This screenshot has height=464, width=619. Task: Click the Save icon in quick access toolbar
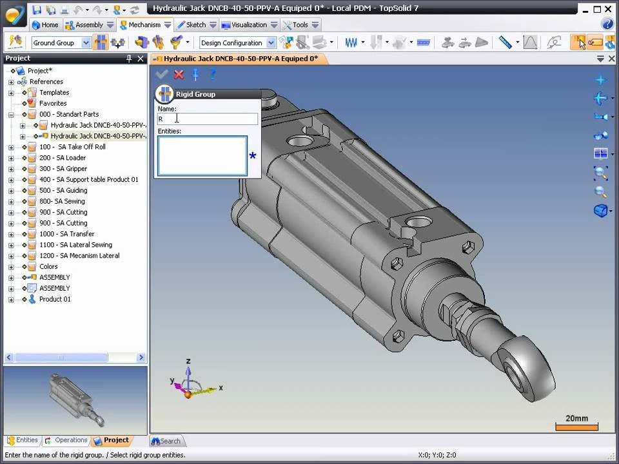pyautogui.click(x=37, y=9)
